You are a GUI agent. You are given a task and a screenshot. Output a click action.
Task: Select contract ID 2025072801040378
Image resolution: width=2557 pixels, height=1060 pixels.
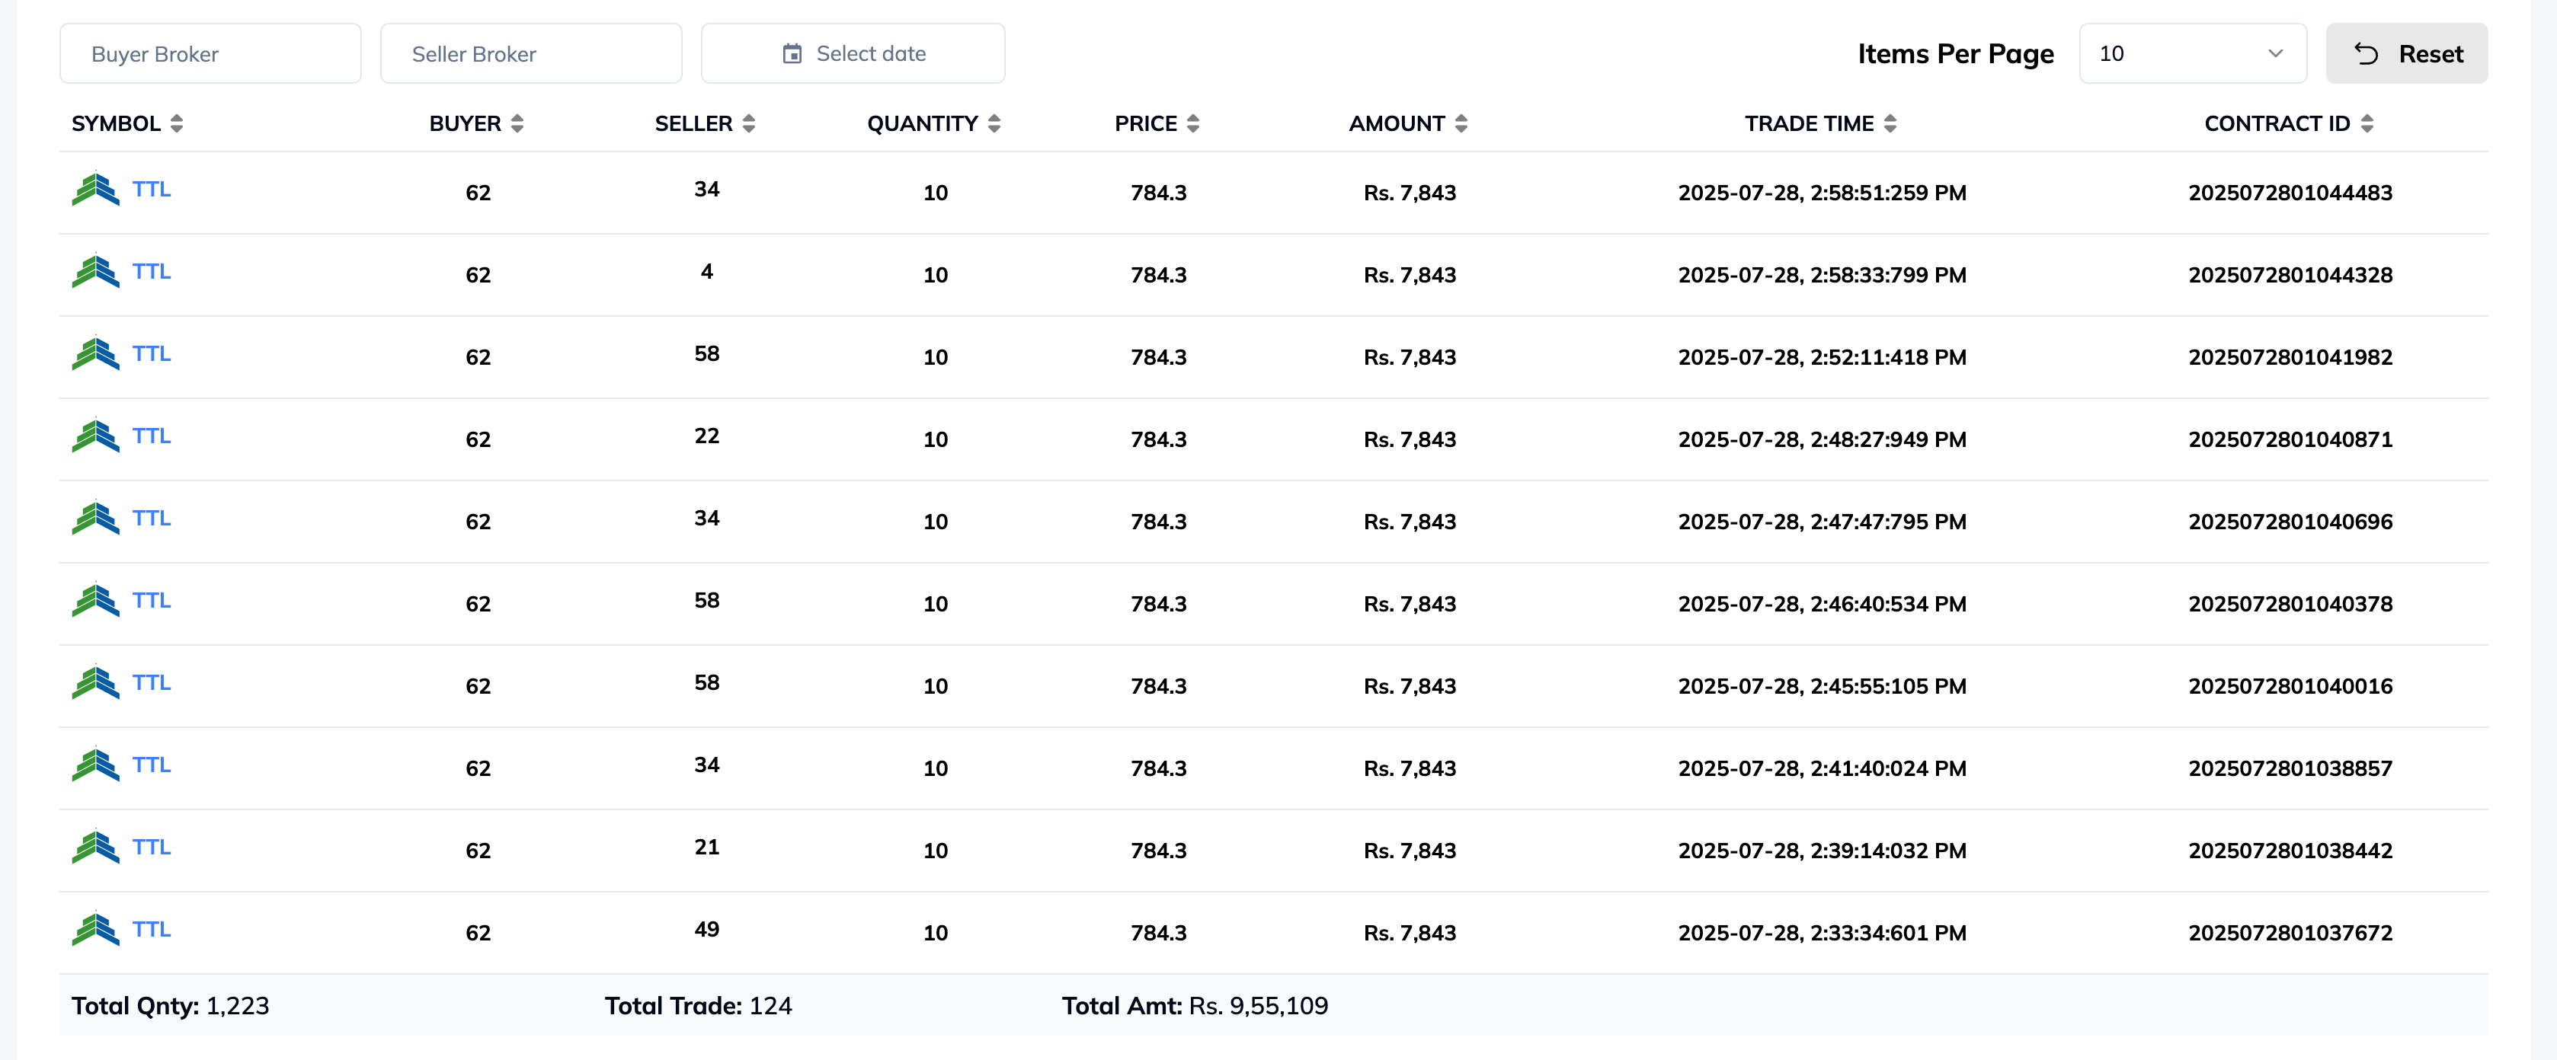[x=2290, y=605]
